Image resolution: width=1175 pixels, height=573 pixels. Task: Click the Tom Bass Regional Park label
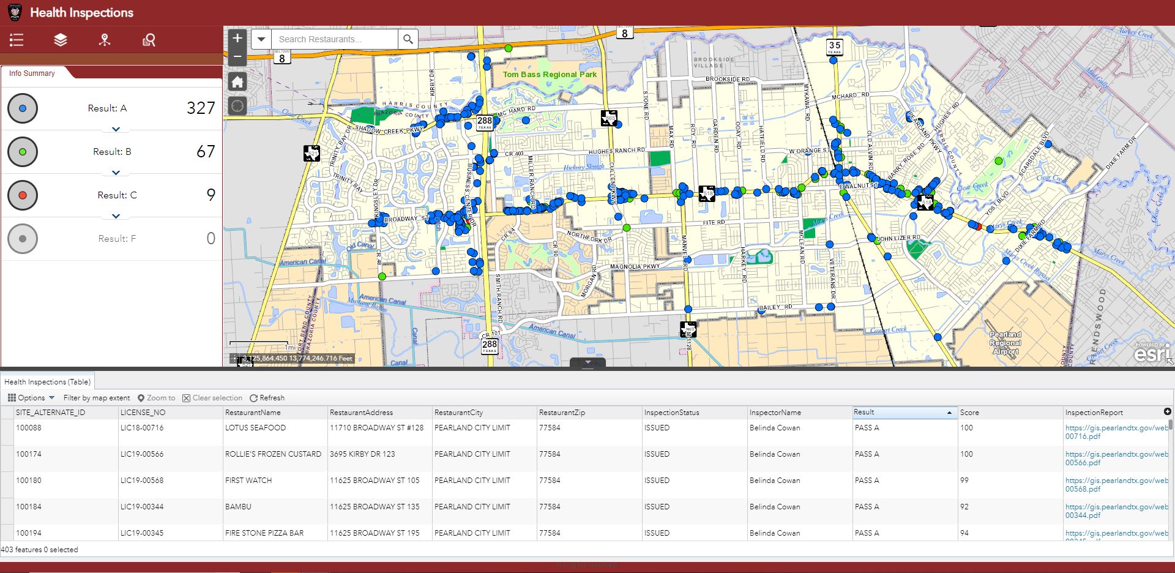tap(550, 75)
